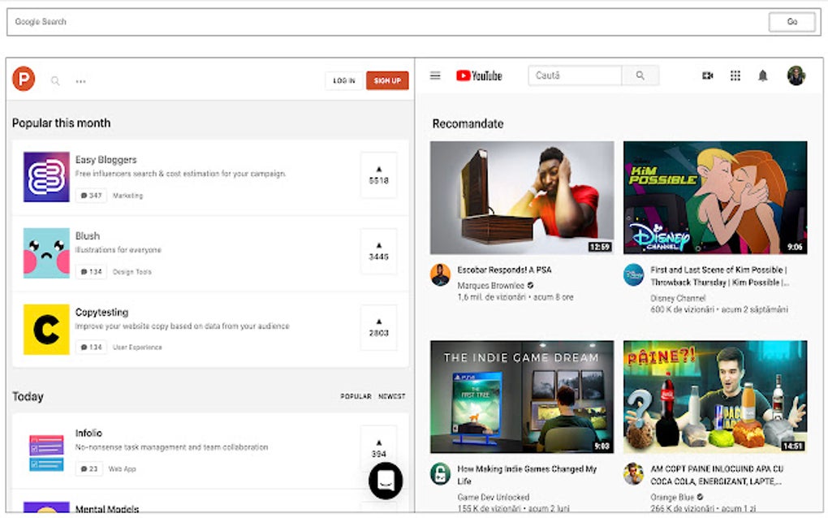Submit the YouTube search with the magnifier
828x518 pixels.
[x=640, y=75]
